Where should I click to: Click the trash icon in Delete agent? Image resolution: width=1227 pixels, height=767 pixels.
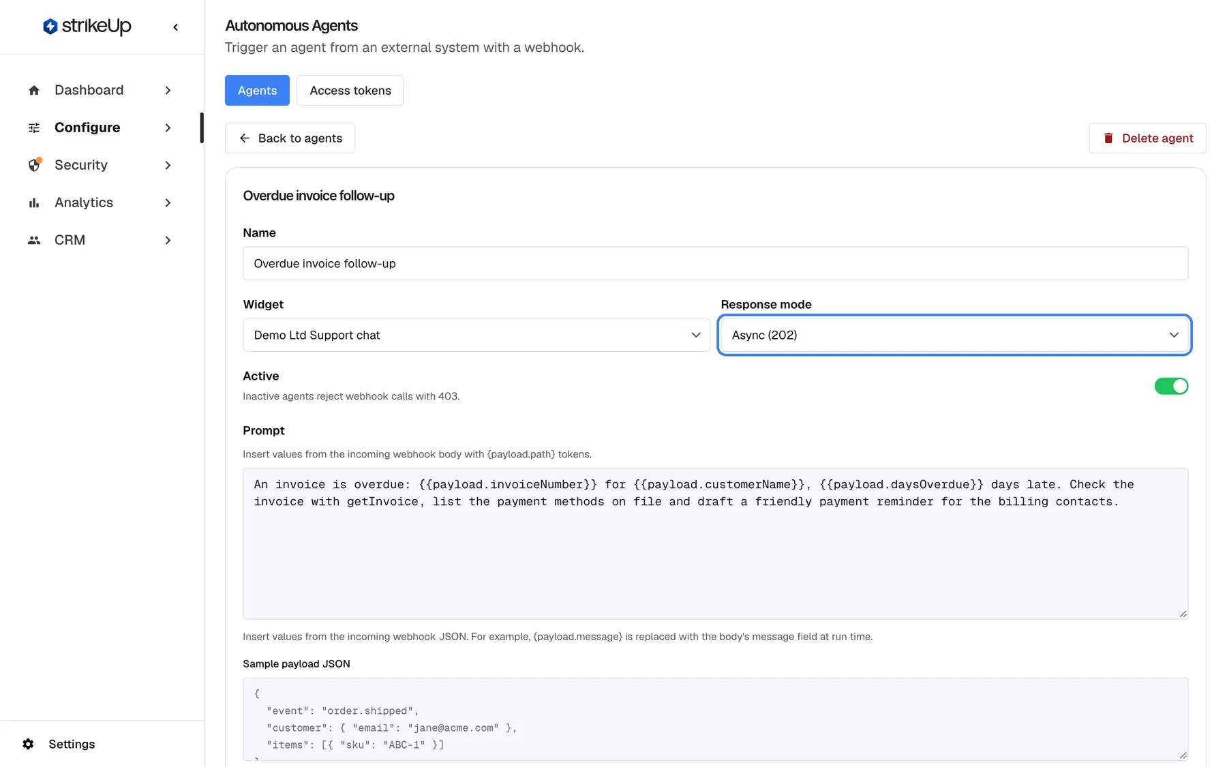pyautogui.click(x=1108, y=138)
